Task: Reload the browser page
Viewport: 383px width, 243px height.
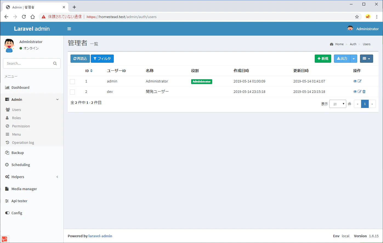Action: coord(24,17)
